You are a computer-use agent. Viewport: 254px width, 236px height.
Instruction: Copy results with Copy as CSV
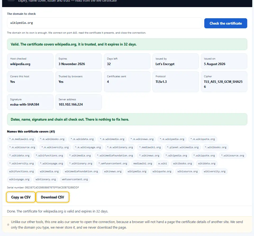click(x=21, y=197)
